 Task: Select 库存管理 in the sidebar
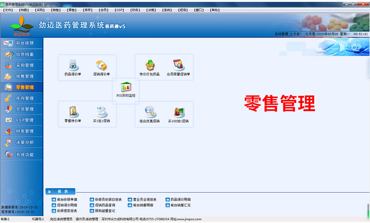pyautogui.click(x=22, y=98)
